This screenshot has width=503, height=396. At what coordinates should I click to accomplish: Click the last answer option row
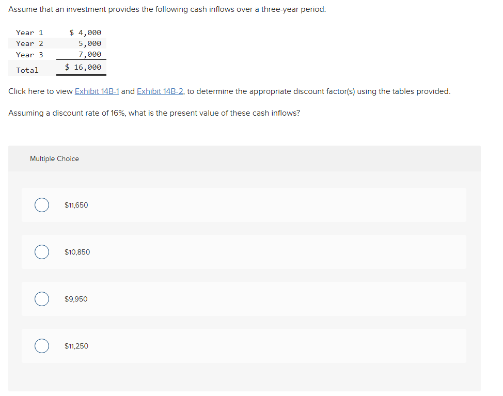coord(244,346)
